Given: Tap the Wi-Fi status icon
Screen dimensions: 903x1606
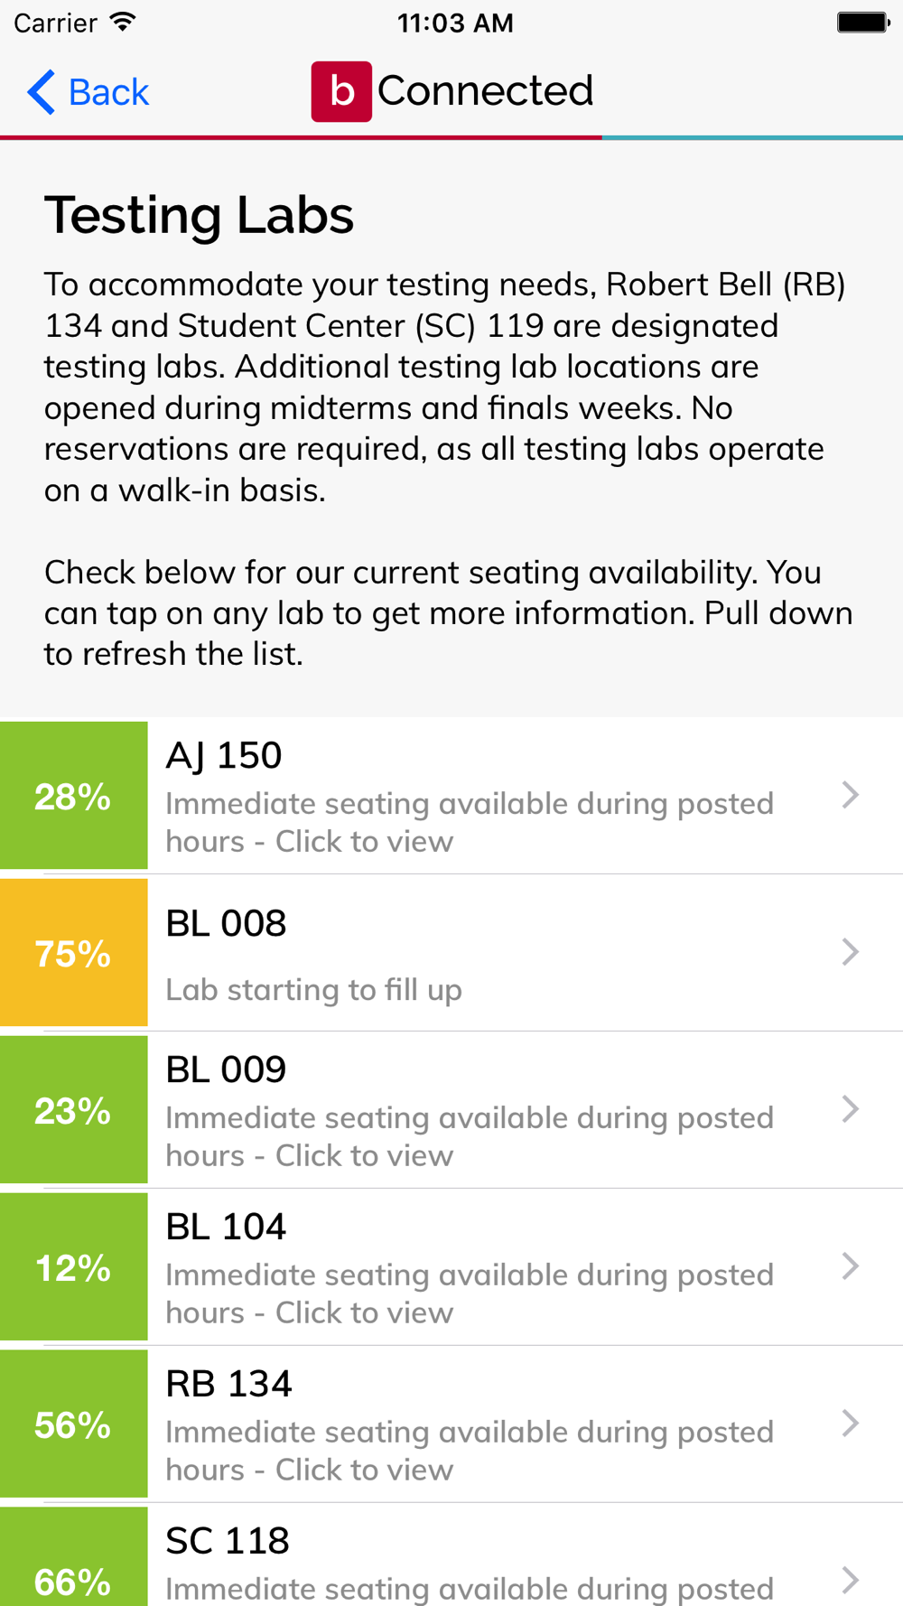Looking at the screenshot, I should pos(122,23).
